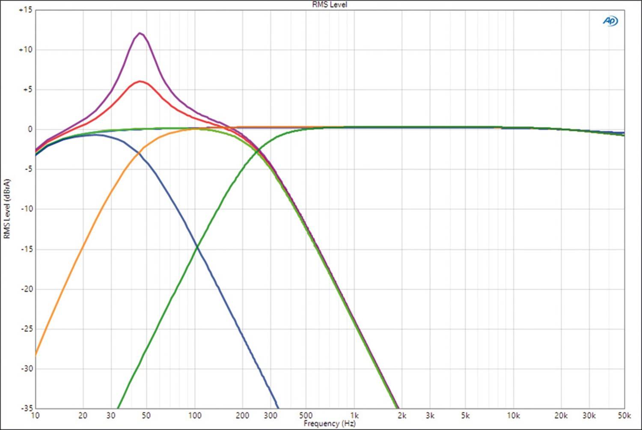Click the 200 frequency tick label
The height and width of the screenshot is (430, 642).
tap(242, 415)
